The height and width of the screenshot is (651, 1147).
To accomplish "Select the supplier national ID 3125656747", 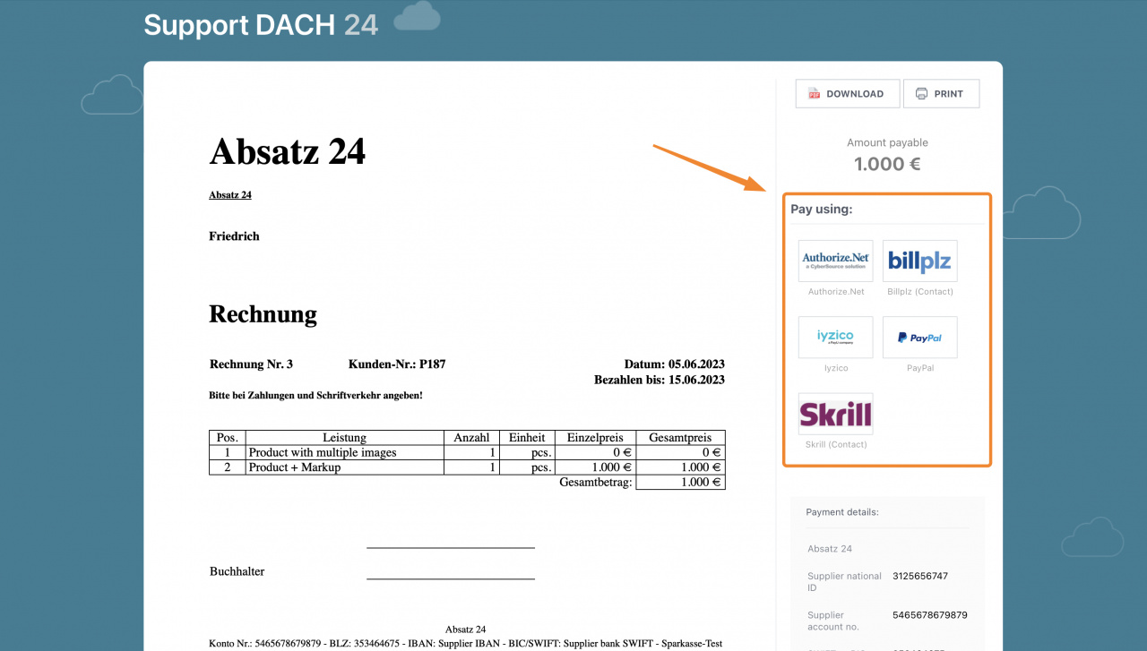I will (x=920, y=577).
